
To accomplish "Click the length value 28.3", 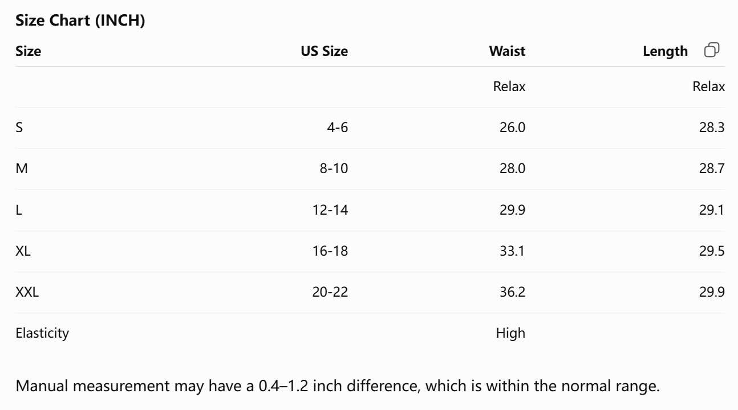I will tap(712, 128).
